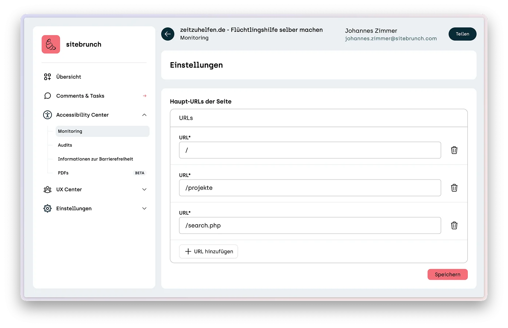Remove '/projekte' using its trash icon

(454, 188)
